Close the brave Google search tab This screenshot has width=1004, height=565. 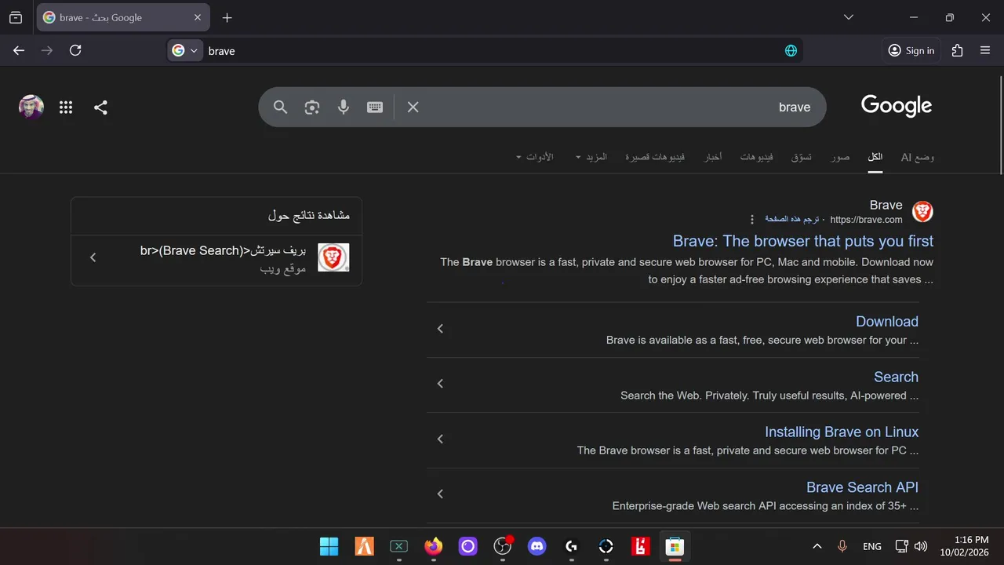198,17
